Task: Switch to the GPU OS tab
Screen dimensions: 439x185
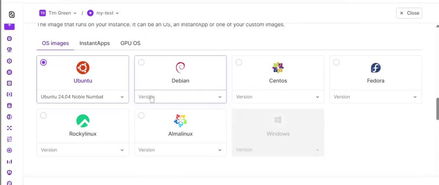Action: click(x=131, y=43)
